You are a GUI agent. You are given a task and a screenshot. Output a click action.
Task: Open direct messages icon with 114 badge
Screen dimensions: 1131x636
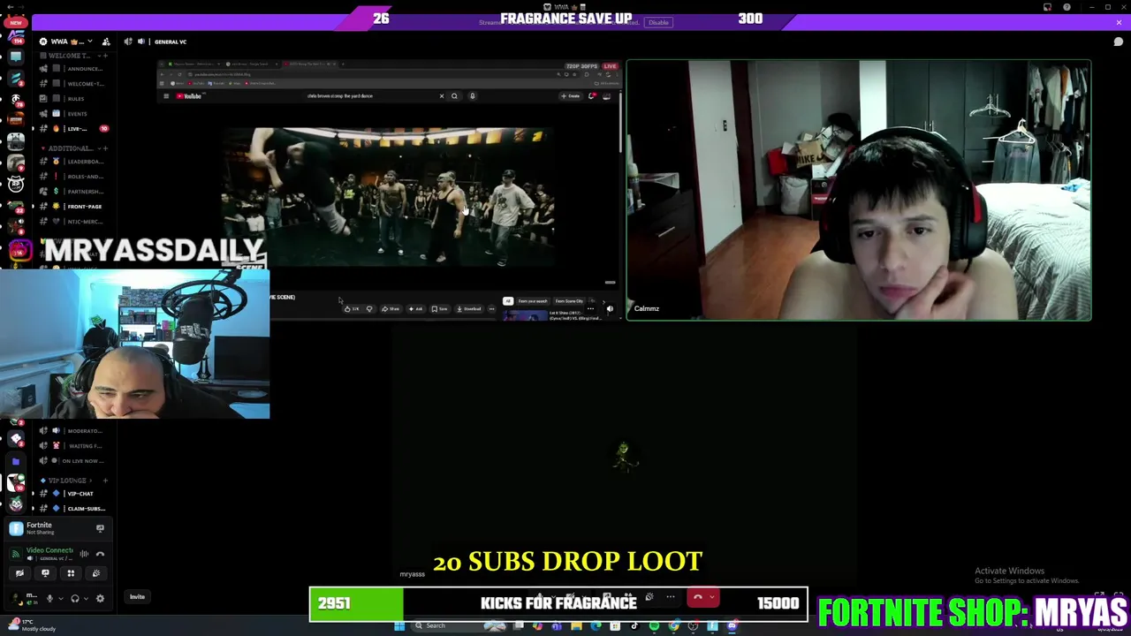point(16,37)
